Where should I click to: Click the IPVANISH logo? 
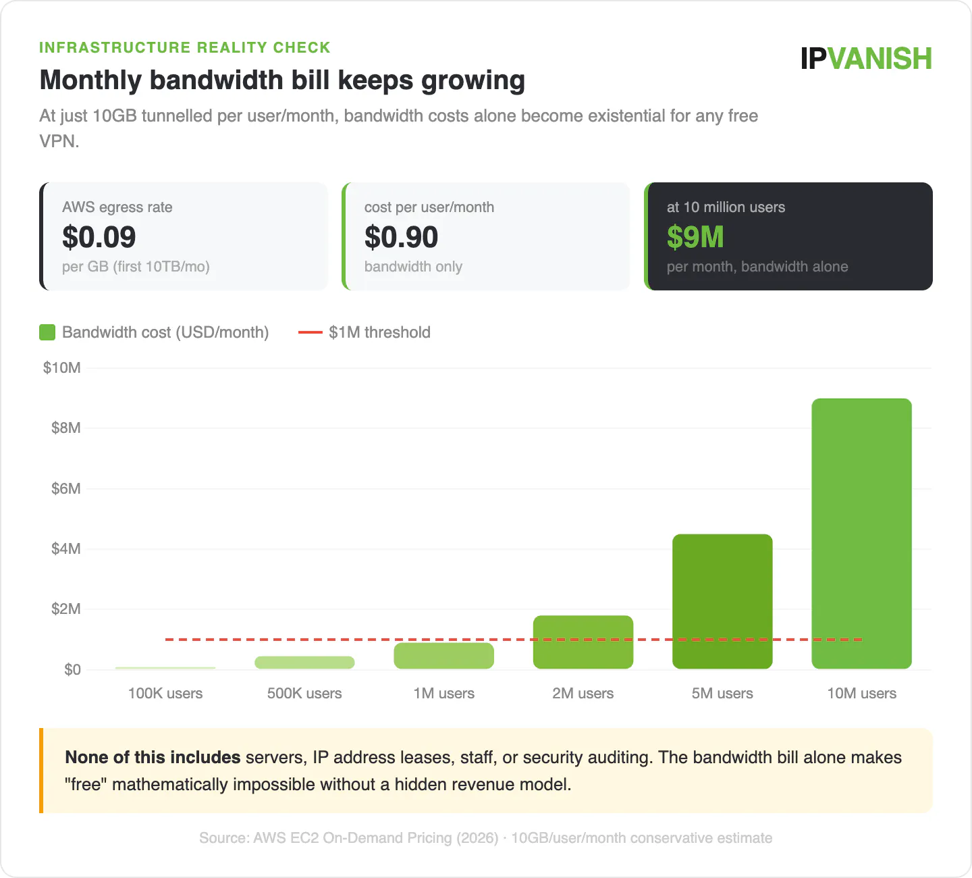pos(866,59)
